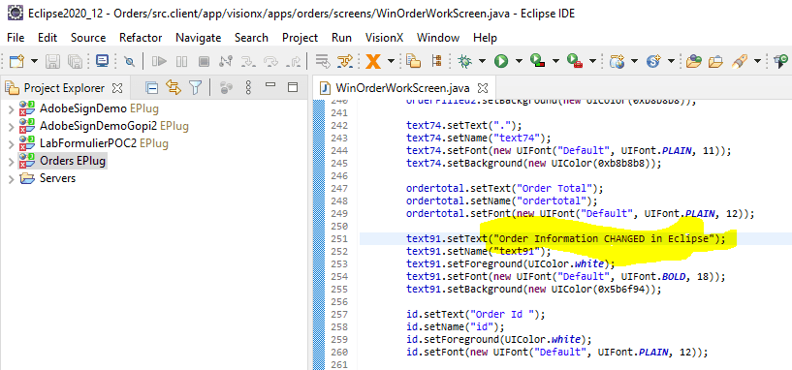Open the Run dropdown arrow

pyautogui.click(x=519, y=61)
